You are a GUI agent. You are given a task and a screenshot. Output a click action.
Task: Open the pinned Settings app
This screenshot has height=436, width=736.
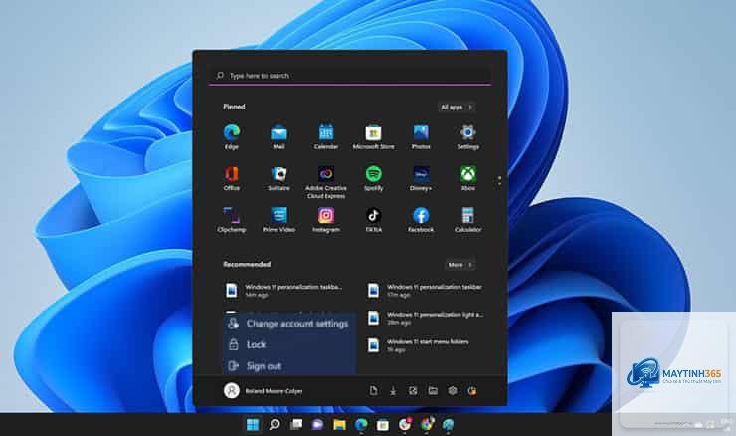coord(468,136)
